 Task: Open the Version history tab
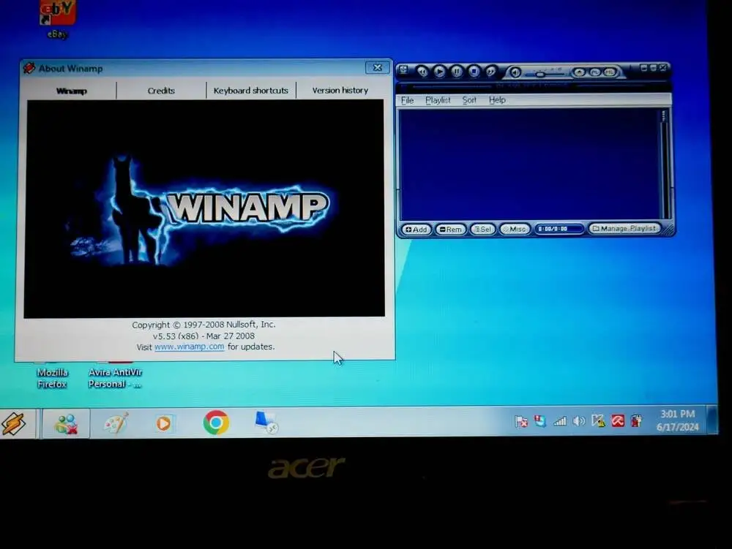[x=340, y=91]
